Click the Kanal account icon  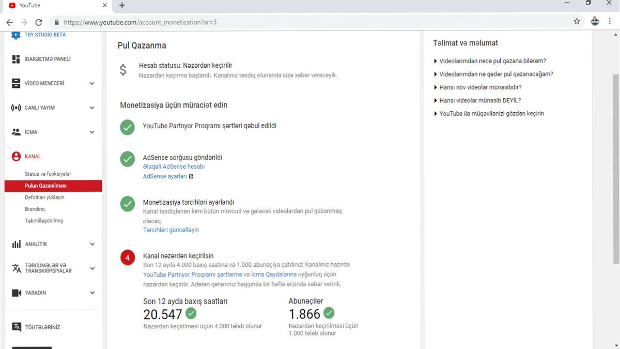[x=16, y=156]
